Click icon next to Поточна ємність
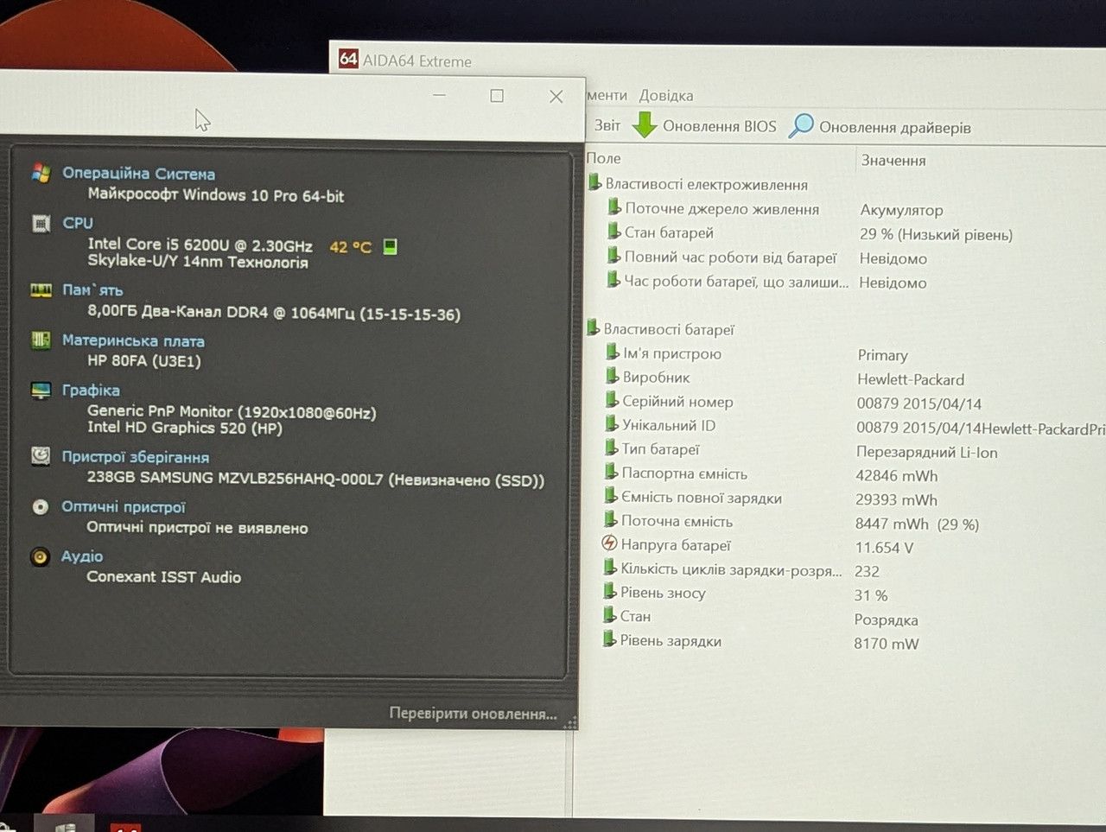1106x832 pixels. pyautogui.click(x=611, y=519)
